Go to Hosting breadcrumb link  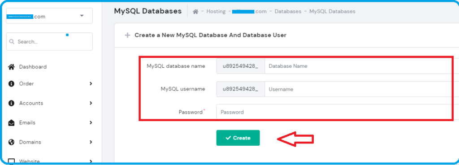pos(216,11)
